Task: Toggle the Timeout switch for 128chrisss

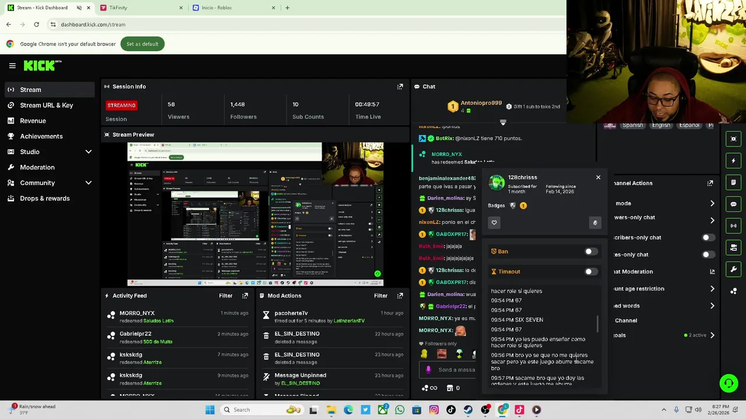Action: 591,272
